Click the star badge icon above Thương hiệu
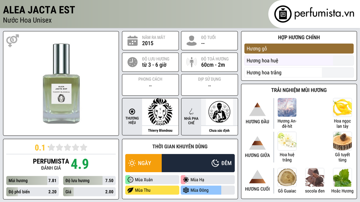The width and height of the screenshot is (360, 202). tap(132, 112)
